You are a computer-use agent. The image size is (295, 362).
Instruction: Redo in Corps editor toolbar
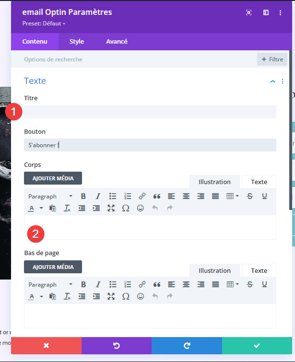click(x=170, y=208)
